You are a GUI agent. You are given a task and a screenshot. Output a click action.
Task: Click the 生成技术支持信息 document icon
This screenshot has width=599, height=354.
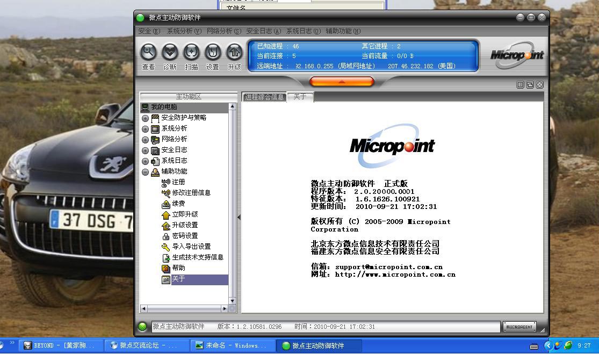pyautogui.click(x=166, y=258)
